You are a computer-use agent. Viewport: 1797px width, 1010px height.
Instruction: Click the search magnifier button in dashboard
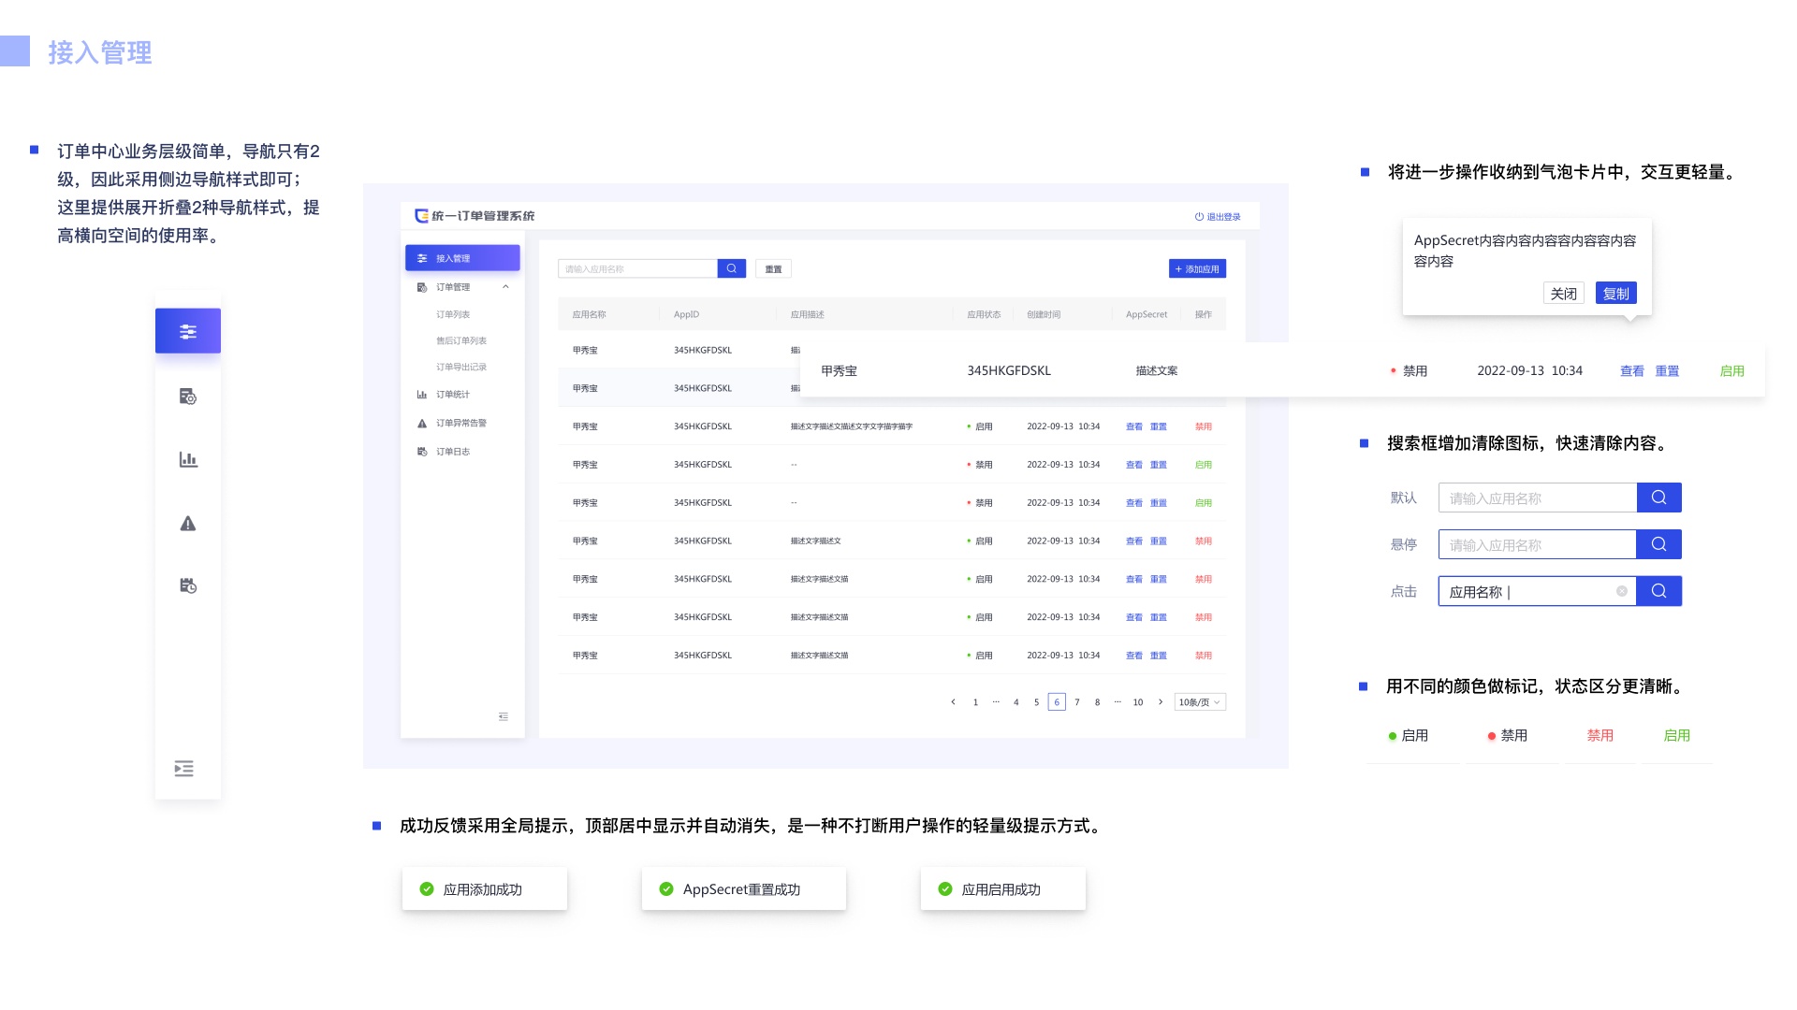[731, 268]
